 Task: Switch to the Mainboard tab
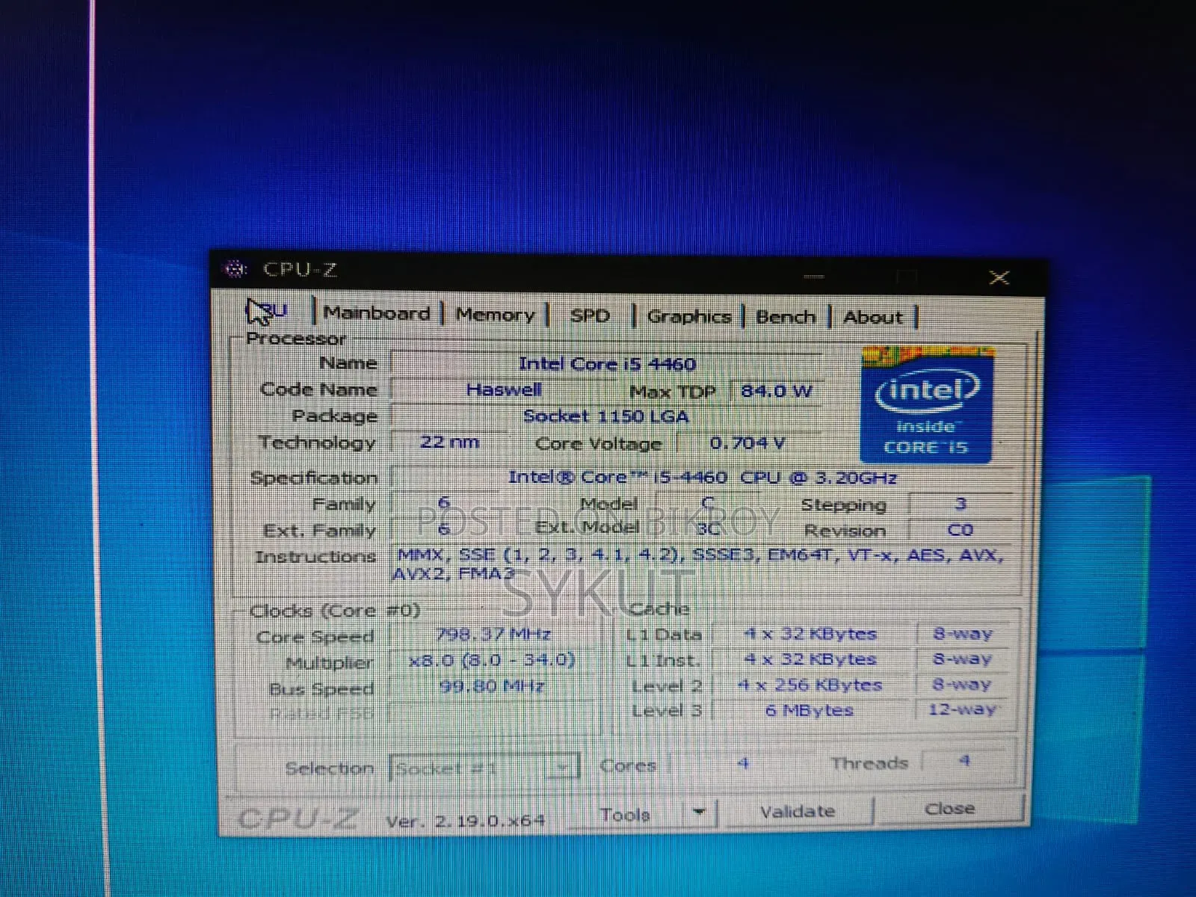377,313
